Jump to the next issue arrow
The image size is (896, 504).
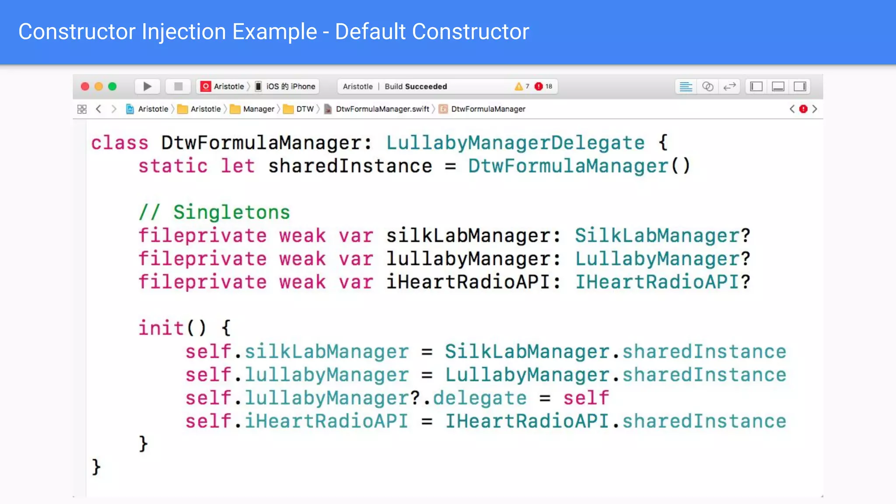pos(815,109)
